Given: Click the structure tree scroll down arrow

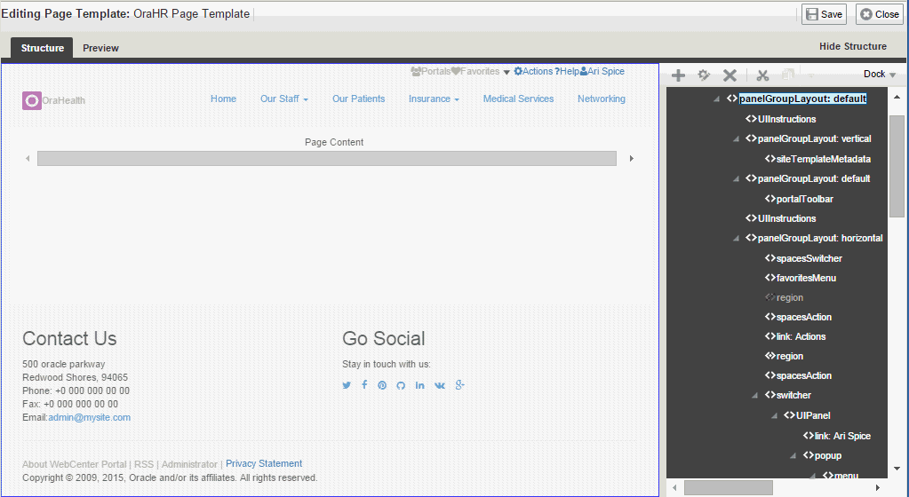Looking at the screenshot, I should point(897,469).
